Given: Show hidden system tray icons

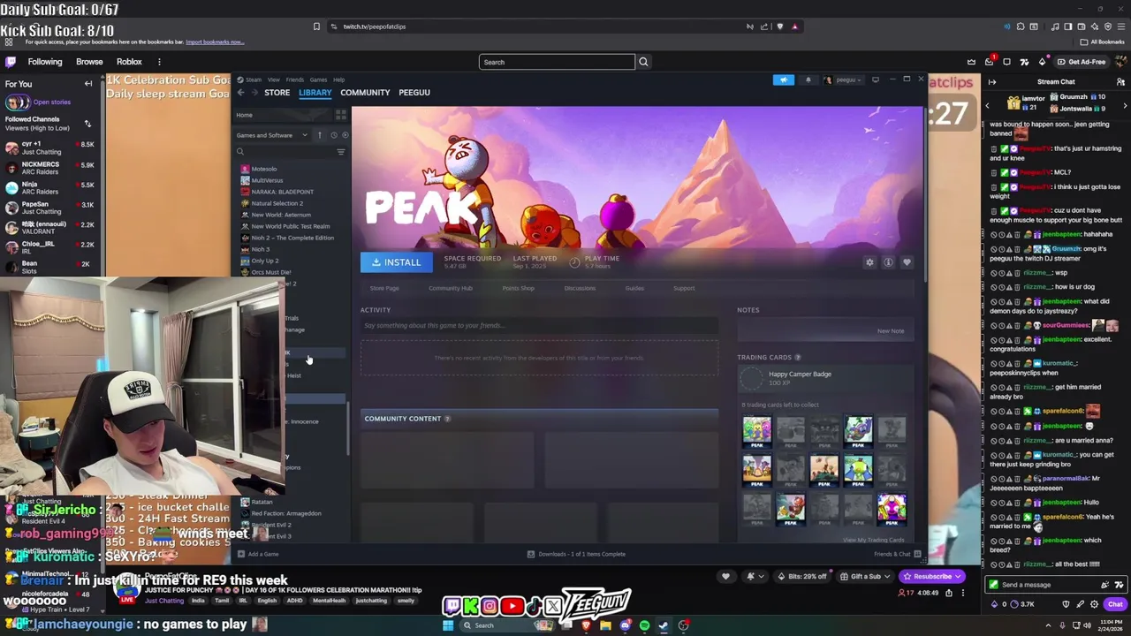Looking at the screenshot, I should [1051, 625].
